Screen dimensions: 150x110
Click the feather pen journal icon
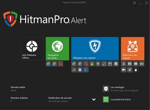coord(104,64)
